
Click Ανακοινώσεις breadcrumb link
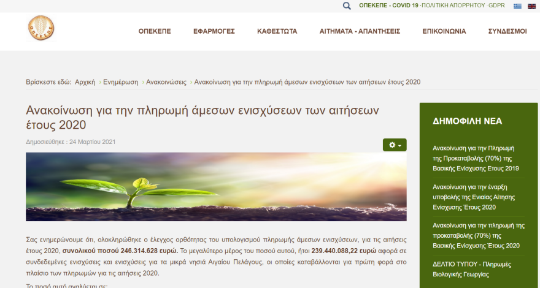(x=166, y=82)
